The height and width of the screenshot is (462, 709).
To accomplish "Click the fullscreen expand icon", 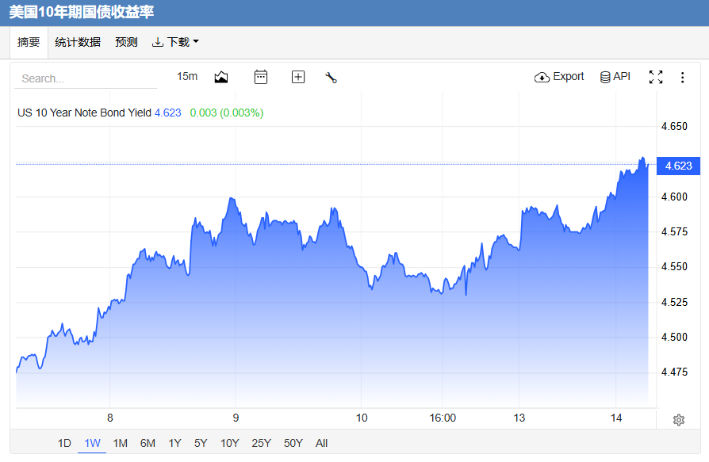I will (x=656, y=77).
